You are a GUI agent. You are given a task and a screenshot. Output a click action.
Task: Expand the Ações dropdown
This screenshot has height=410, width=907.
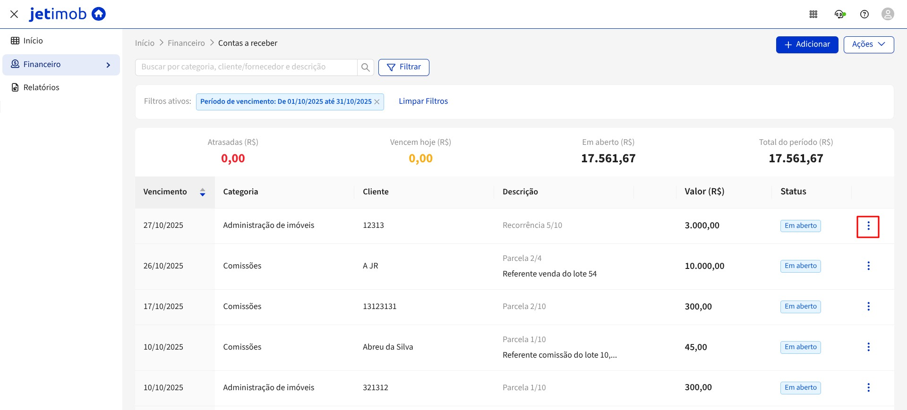coord(868,44)
